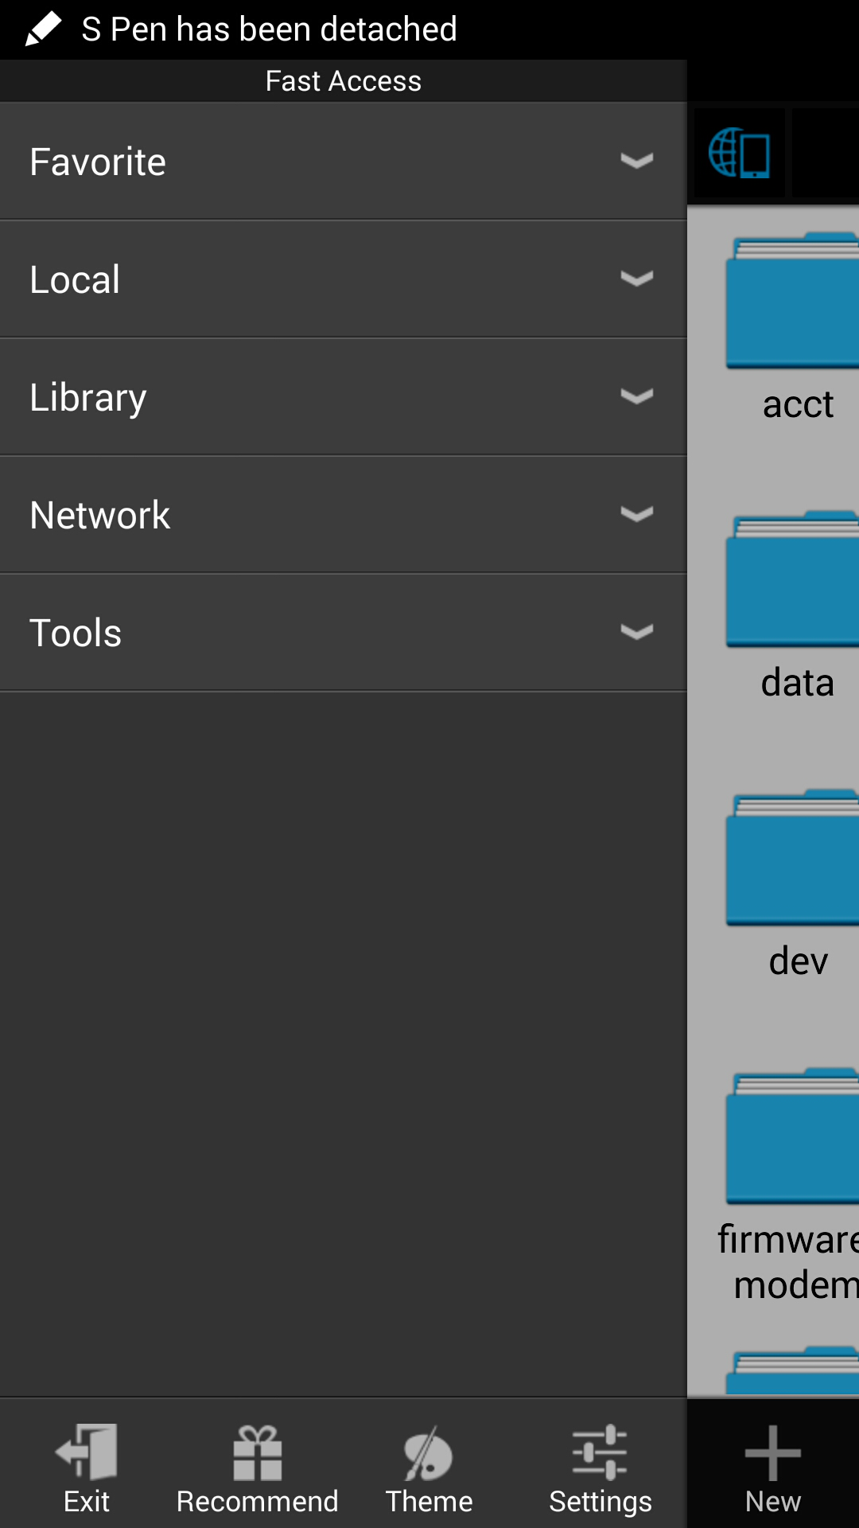
Task: Open the acct folder icon
Action: point(793,301)
